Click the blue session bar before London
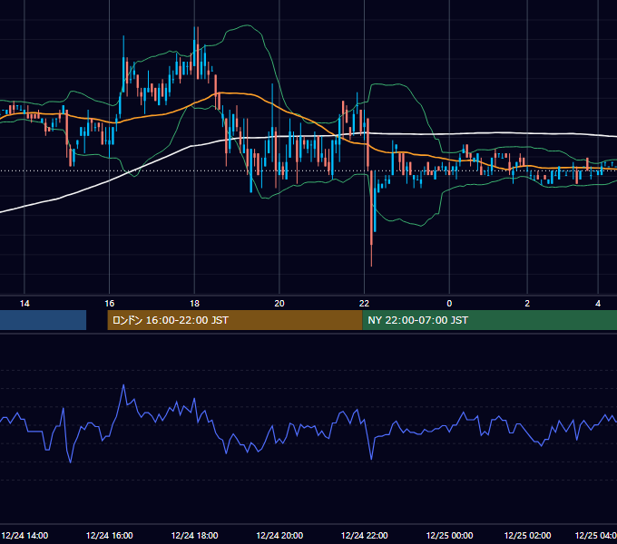This screenshot has width=617, height=544. (43, 320)
